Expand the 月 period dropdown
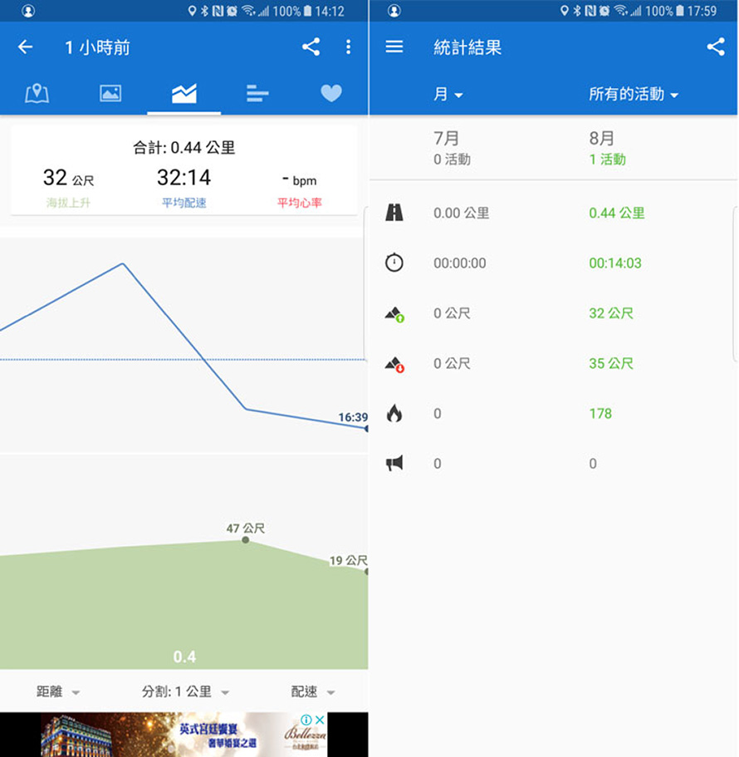This screenshot has height=757, width=739. [448, 94]
